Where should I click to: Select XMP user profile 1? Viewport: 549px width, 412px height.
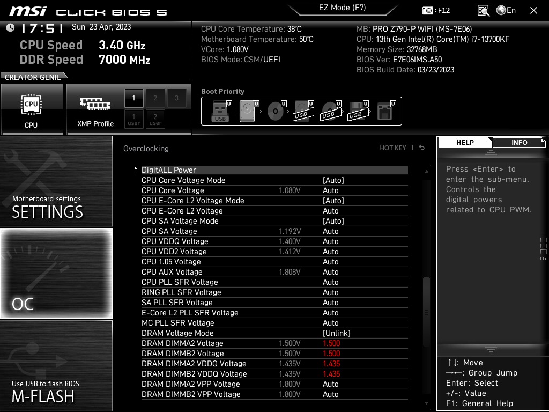click(133, 120)
